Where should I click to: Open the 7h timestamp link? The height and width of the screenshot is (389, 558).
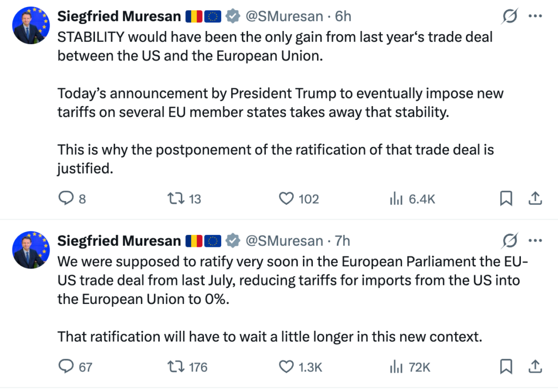click(x=342, y=240)
